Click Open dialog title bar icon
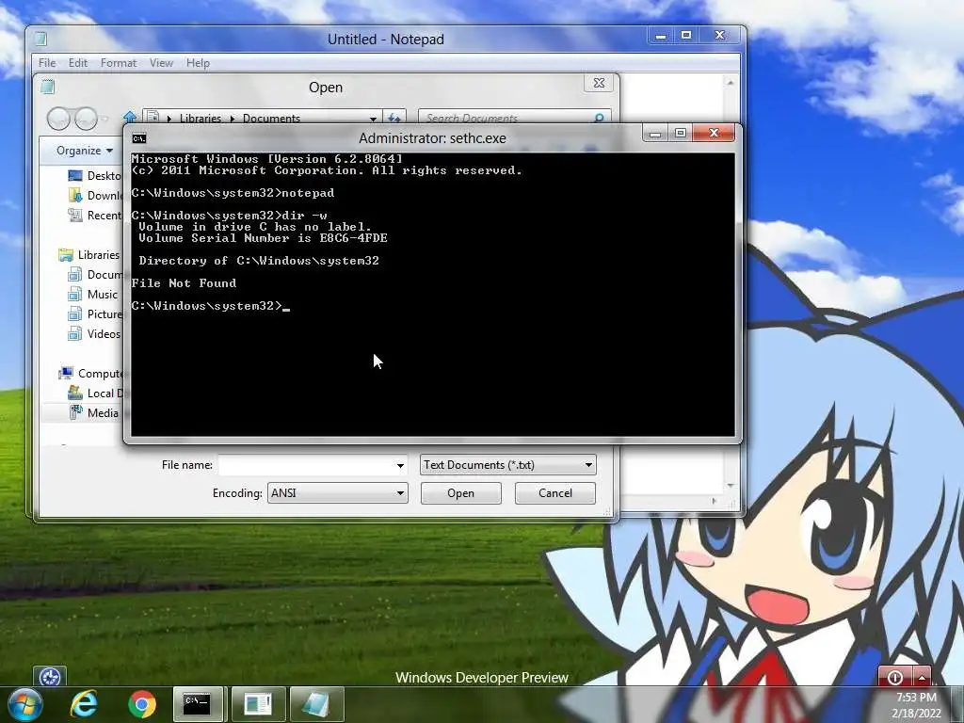Image resolution: width=964 pixels, height=723 pixels. click(x=48, y=87)
